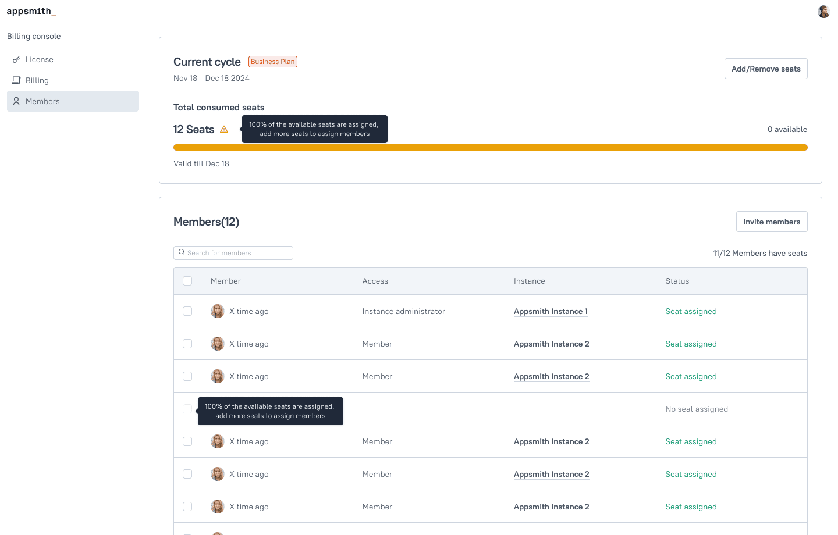Check the Instance administrator row checkbox
Image resolution: width=838 pixels, height=535 pixels.
[x=187, y=311]
